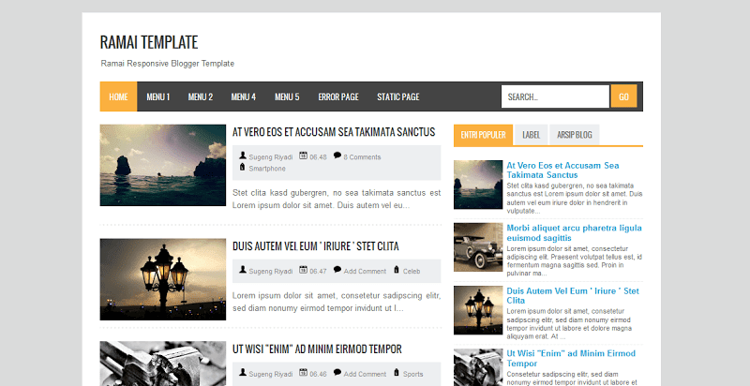Switch to the Entri Populer tab
Image resolution: width=750 pixels, height=386 pixels.
click(483, 135)
